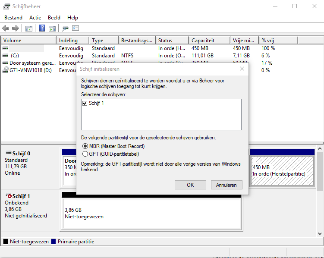Click the show/hide action pane toolbar icon

(52, 28)
